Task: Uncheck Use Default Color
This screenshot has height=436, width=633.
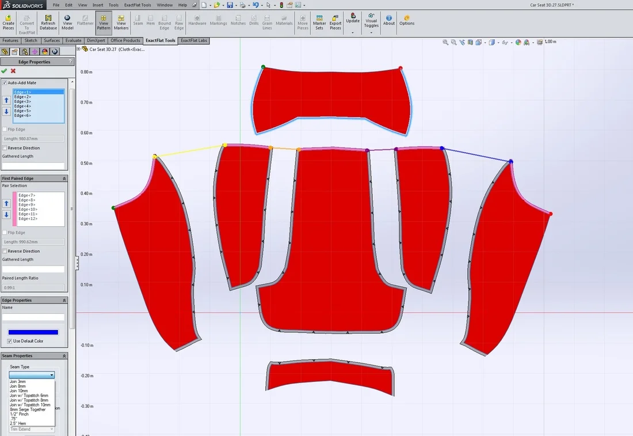Action: [x=9, y=340]
